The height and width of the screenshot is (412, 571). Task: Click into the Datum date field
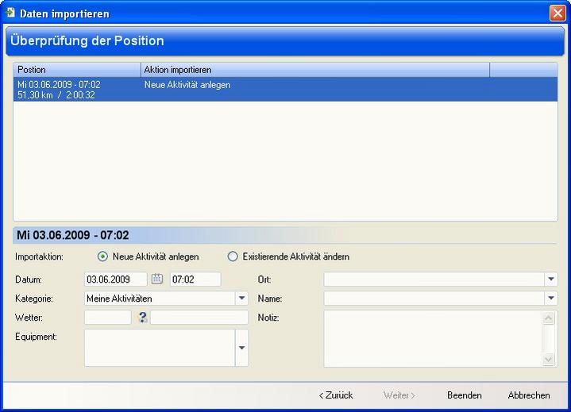115,279
